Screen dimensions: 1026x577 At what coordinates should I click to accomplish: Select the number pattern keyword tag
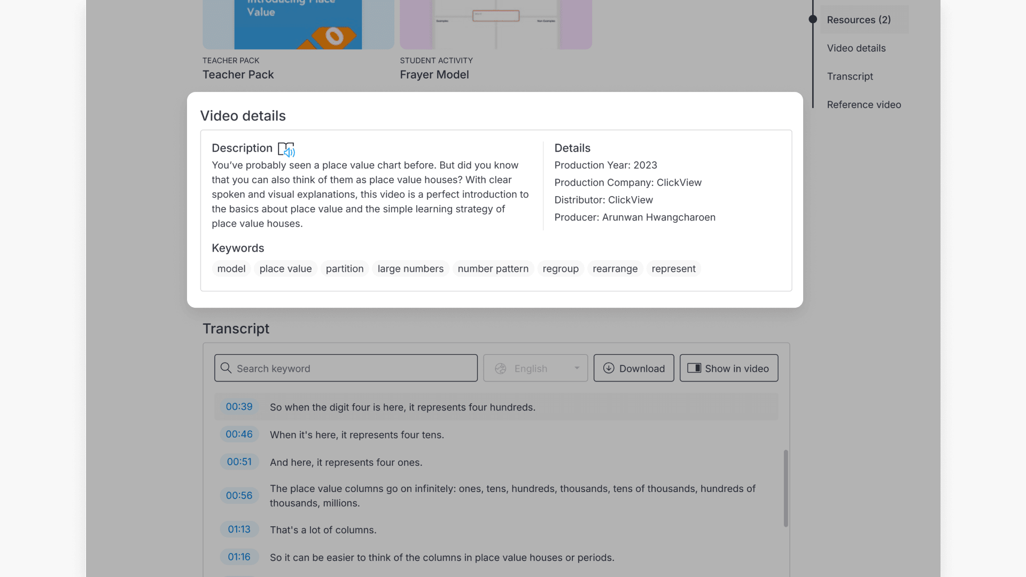[x=493, y=269]
